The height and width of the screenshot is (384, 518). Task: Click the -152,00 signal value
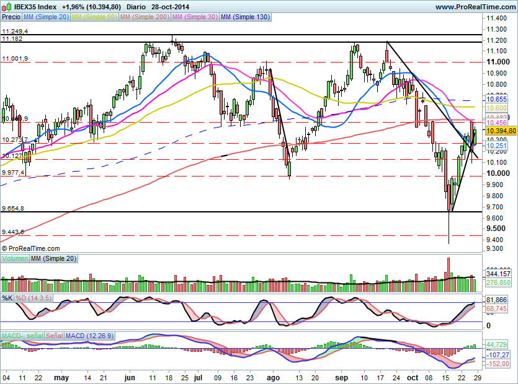[498, 364]
